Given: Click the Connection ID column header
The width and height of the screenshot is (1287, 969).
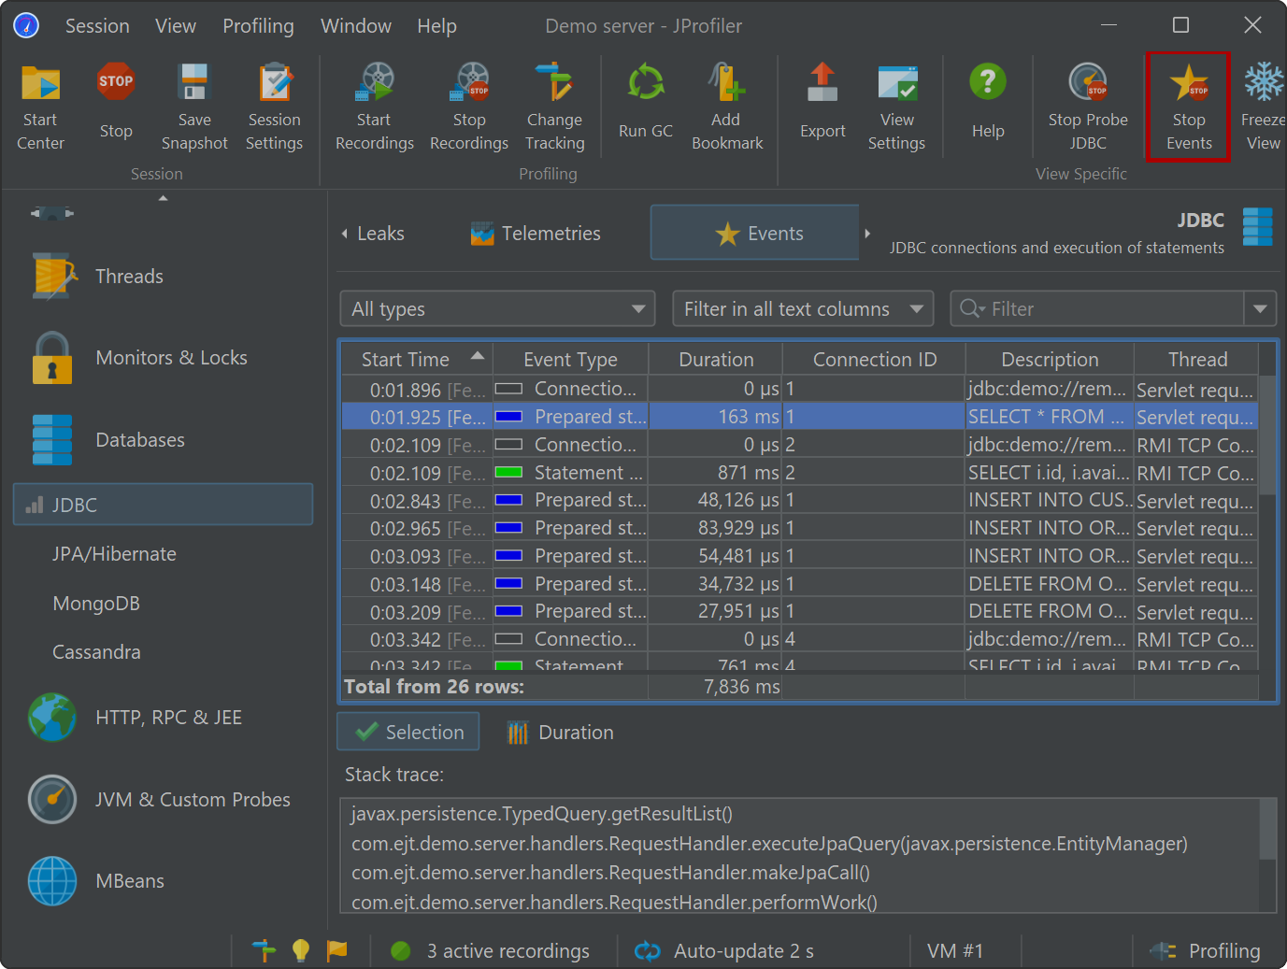Looking at the screenshot, I should click(875, 360).
